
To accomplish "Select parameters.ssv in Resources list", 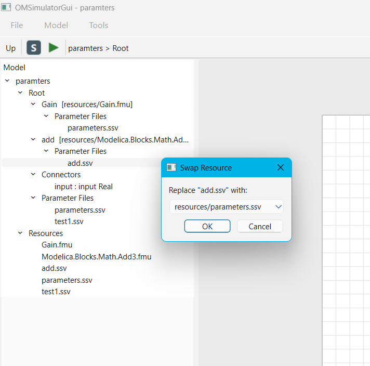I will [67, 280].
